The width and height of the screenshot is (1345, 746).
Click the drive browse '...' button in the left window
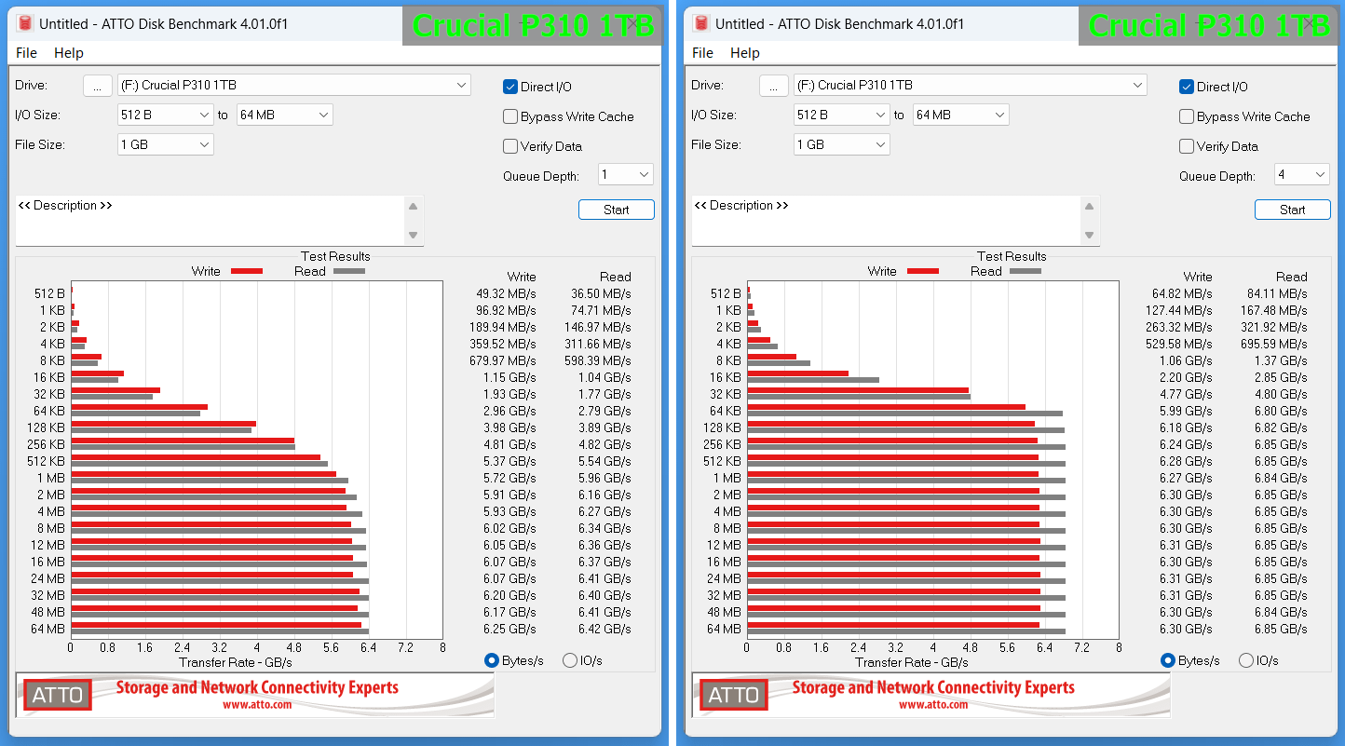[98, 86]
